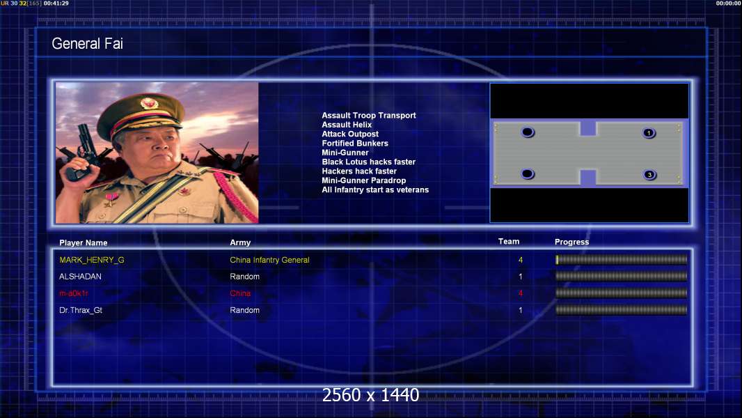The image size is (742, 418).
Task: Click the elapsed timer in top-left overlay
Action: click(56, 3)
